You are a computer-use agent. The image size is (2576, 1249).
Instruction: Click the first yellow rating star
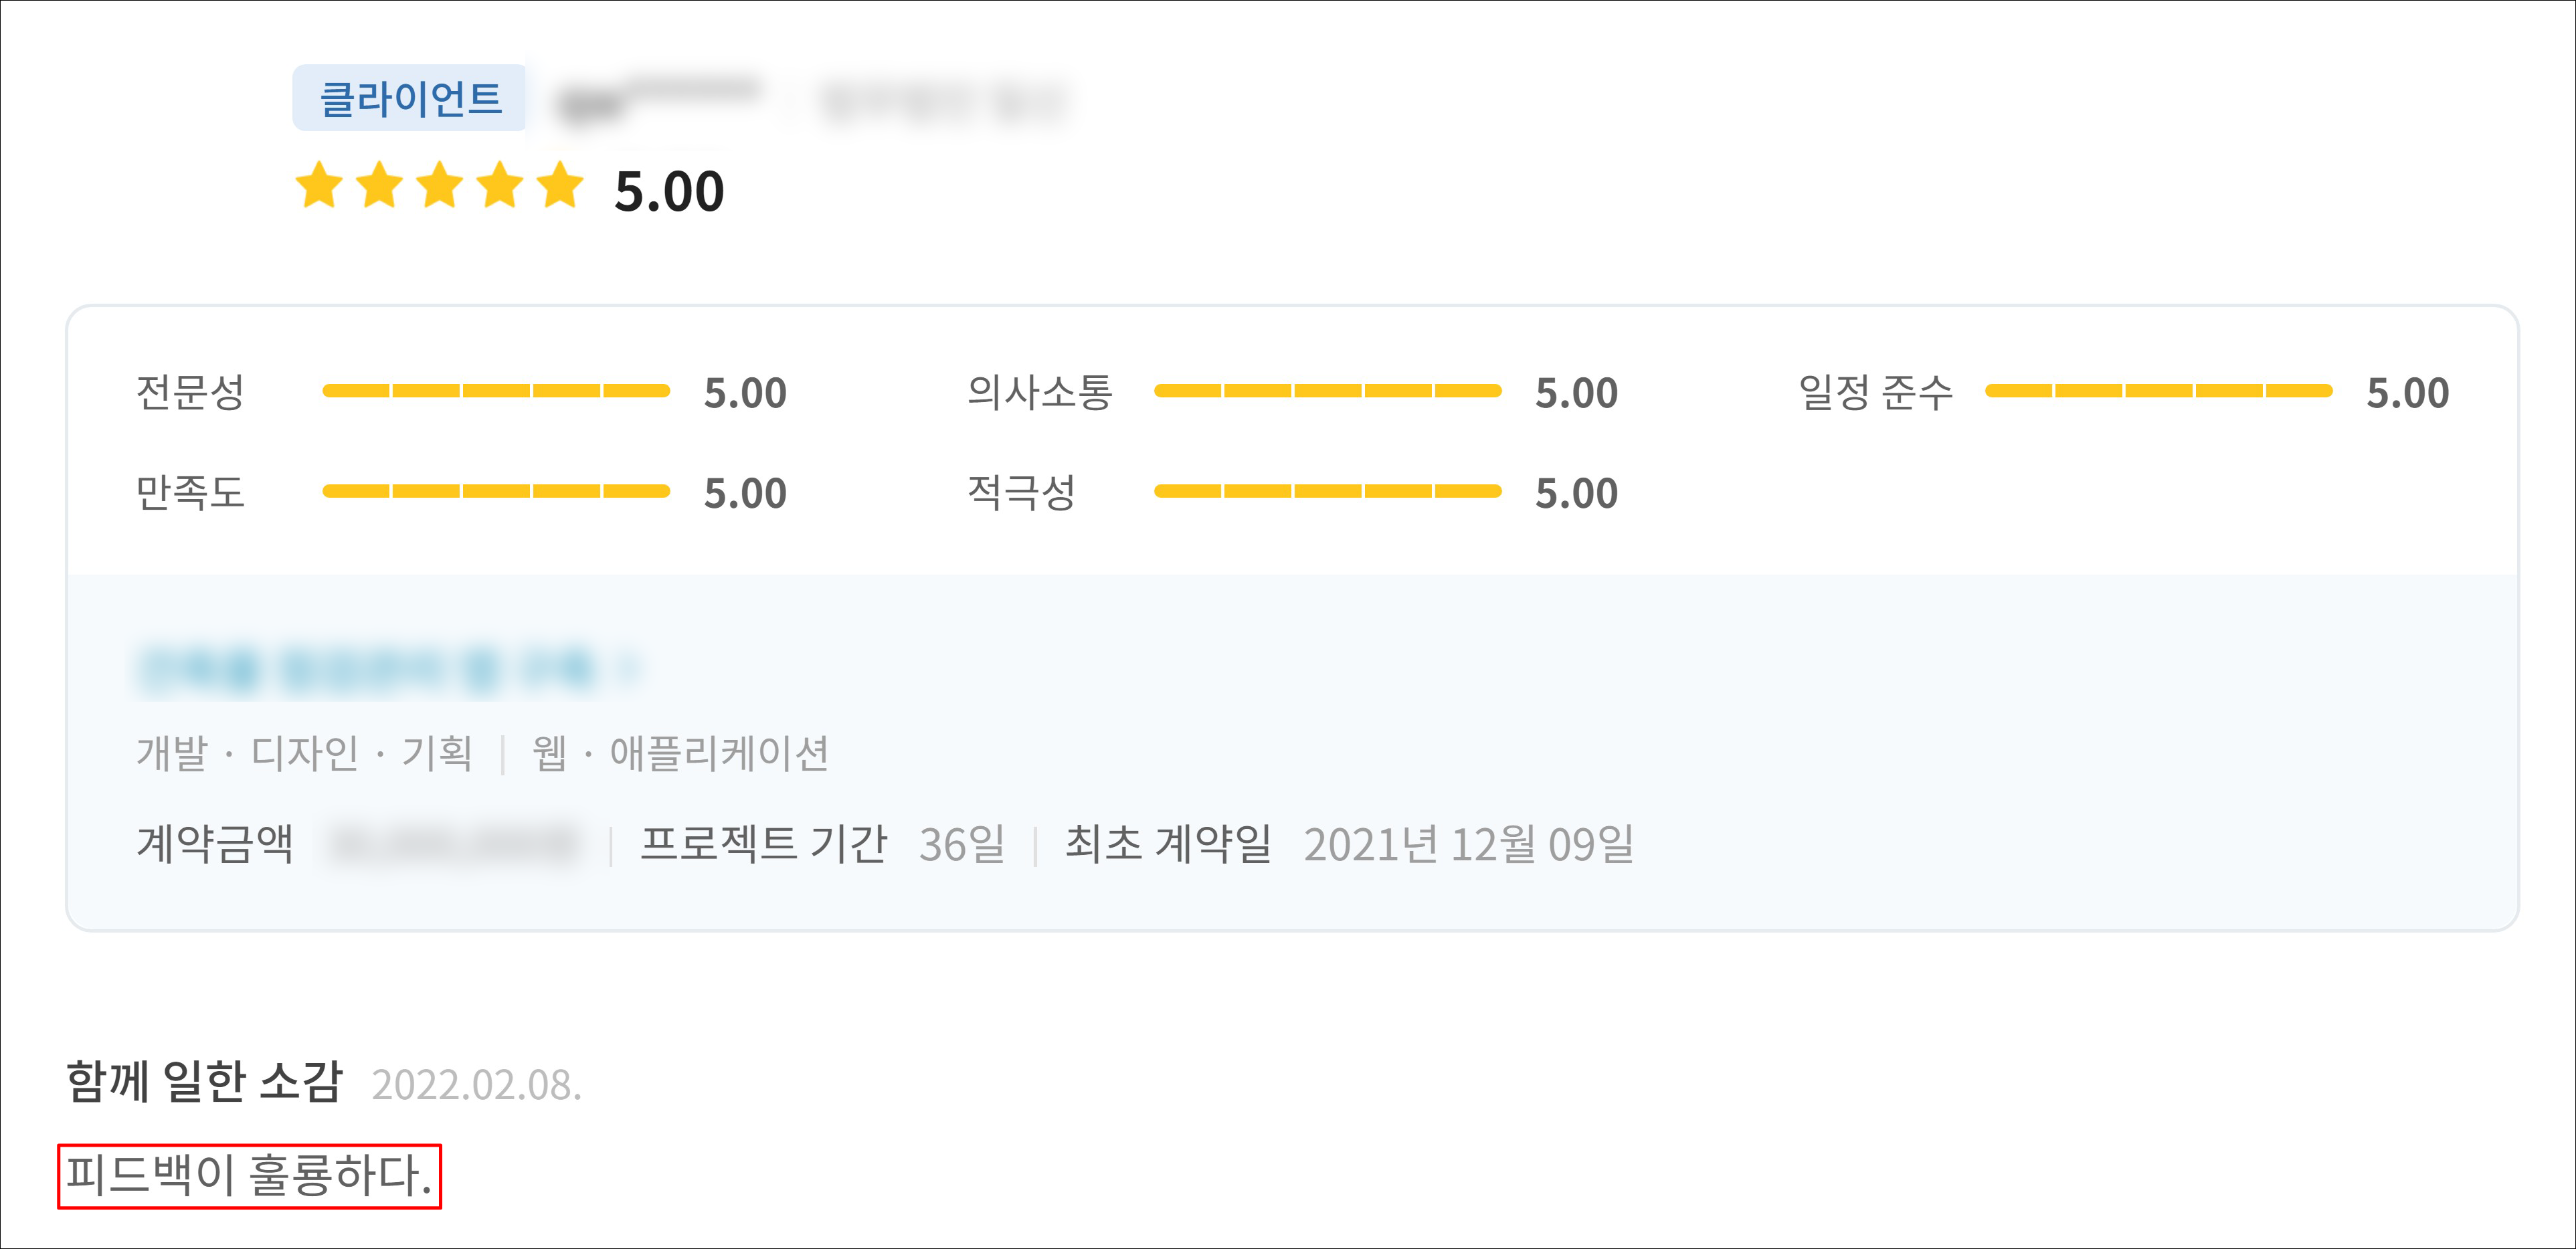coord(320,186)
